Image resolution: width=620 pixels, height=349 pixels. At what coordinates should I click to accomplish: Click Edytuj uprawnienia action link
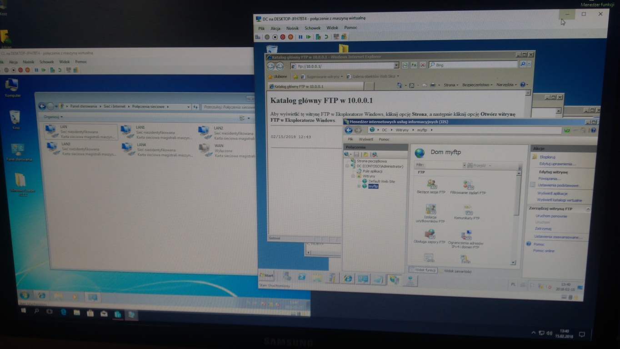pos(557,164)
